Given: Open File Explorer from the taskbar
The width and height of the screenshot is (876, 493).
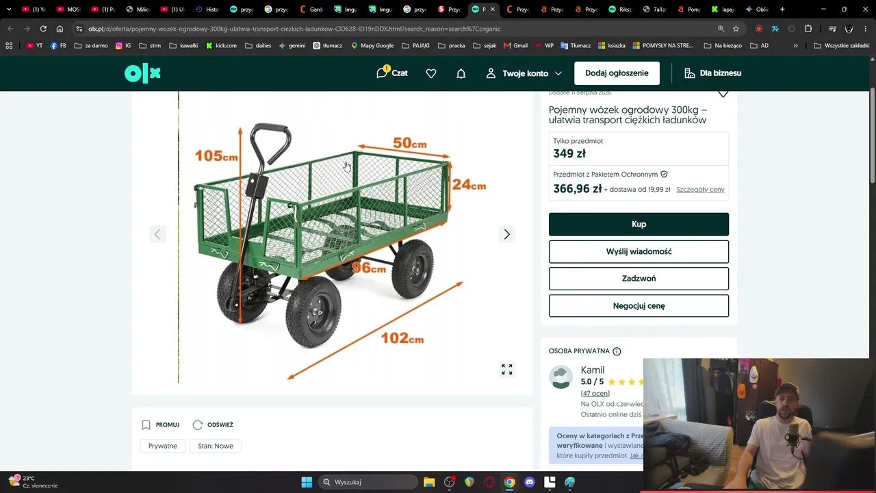Looking at the screenshot, I should pyautogui.click(x=429, y=482).
